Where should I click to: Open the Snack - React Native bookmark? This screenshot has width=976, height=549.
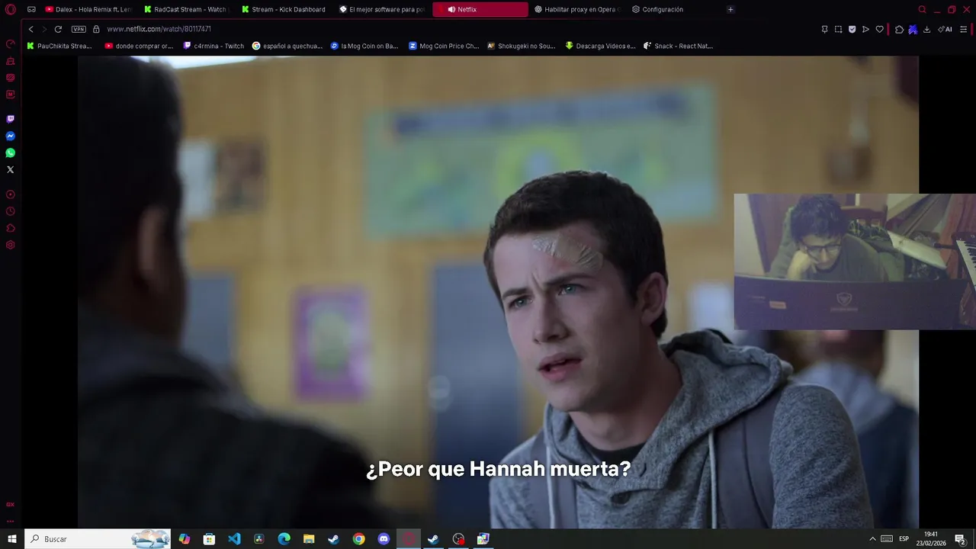point(678,46)
